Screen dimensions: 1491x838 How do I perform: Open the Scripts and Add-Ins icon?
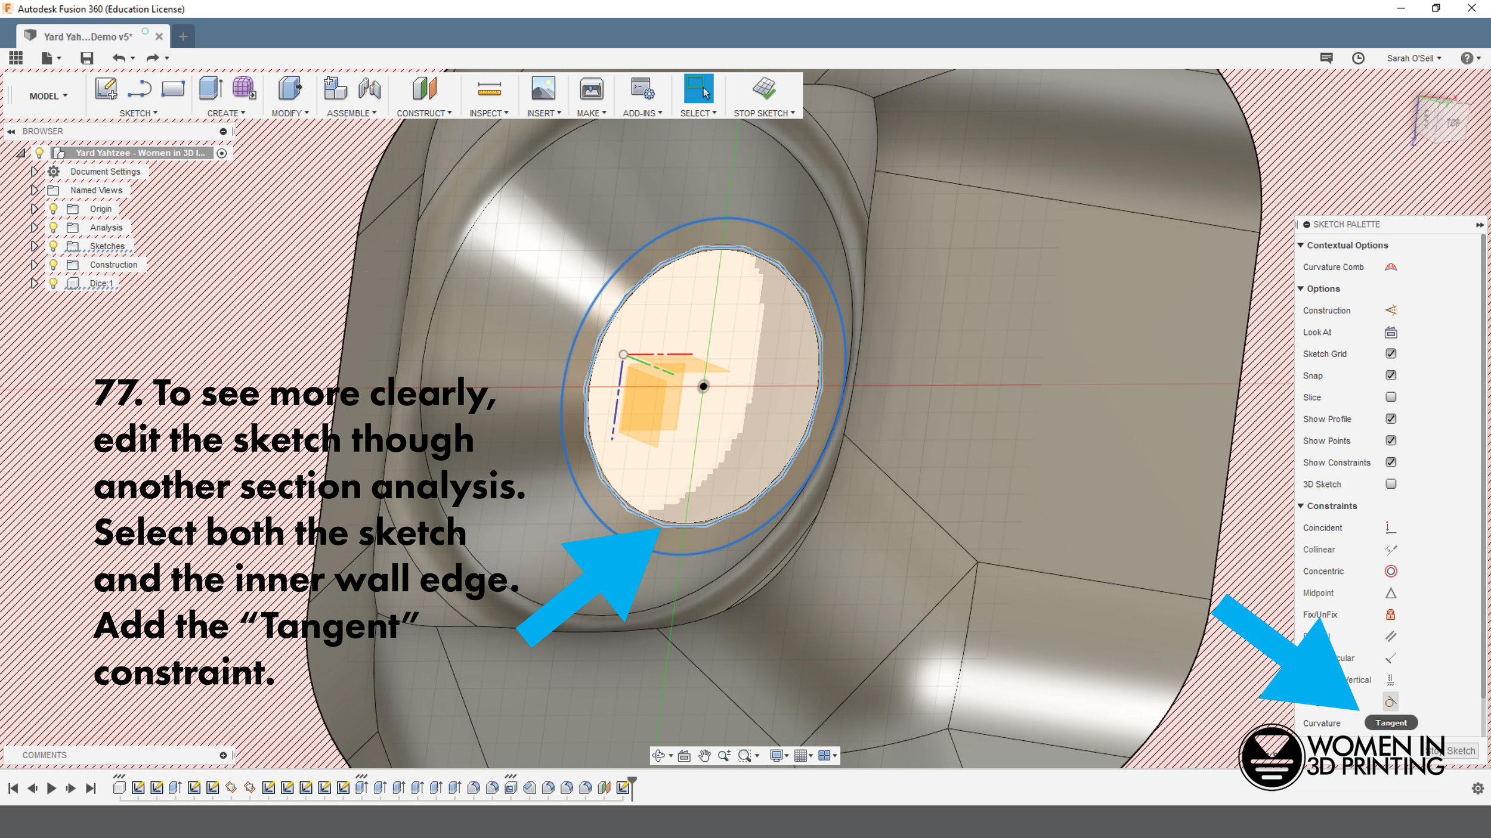tap(642, 88)
